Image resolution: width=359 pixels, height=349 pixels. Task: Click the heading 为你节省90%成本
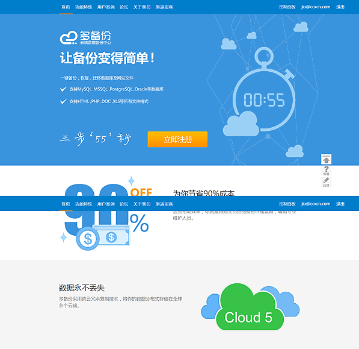point(203,193)
